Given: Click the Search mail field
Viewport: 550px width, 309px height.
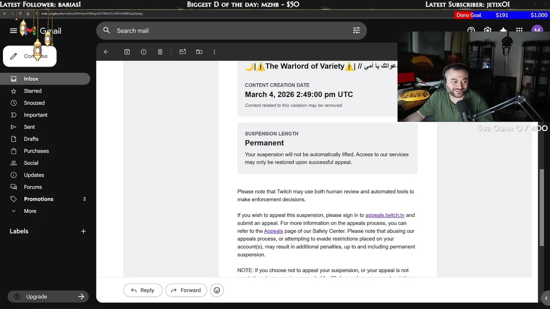Looking at the screenshot, I should pyautogui.click(x=231, y=31).
